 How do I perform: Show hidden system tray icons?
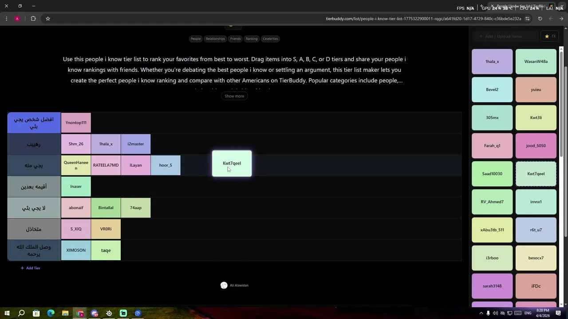(x=481, y=313)
